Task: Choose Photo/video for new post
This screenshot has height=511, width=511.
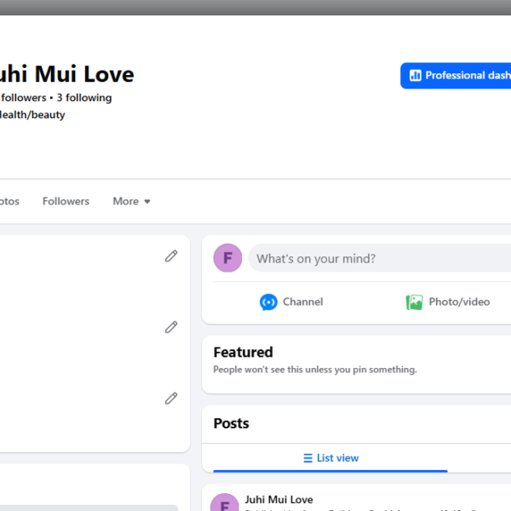Action: (448, 301)
